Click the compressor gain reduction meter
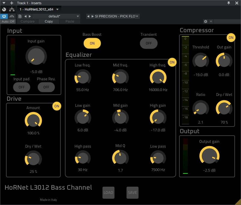The height and width of the screenshot is (205, 241). tap(185, 80)
